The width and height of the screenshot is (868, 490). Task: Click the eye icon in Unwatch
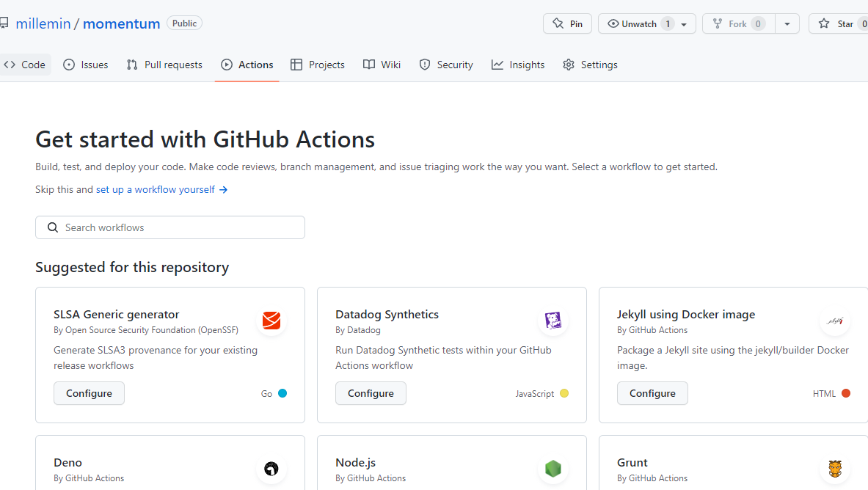pos(613,23)
